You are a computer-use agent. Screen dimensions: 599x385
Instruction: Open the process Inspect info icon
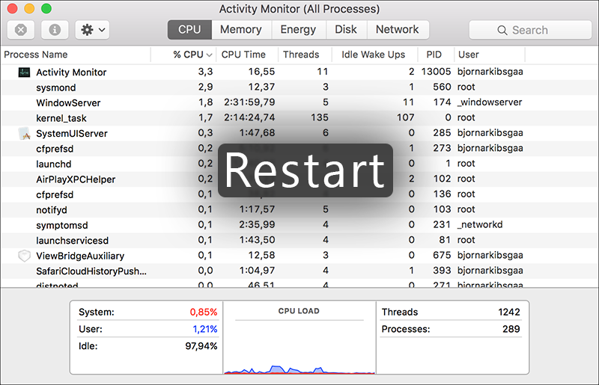(x=55, y=30)
